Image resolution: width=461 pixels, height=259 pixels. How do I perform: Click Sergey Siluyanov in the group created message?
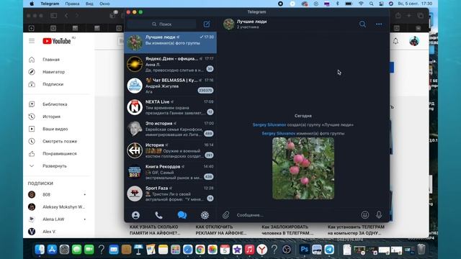pos(269,124)
